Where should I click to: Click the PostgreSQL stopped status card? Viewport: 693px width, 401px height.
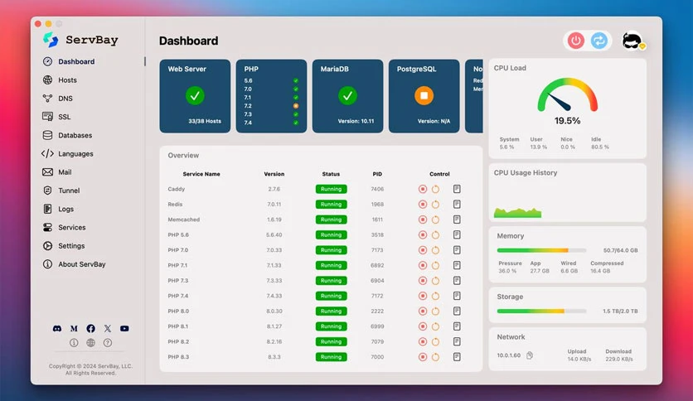424,96
